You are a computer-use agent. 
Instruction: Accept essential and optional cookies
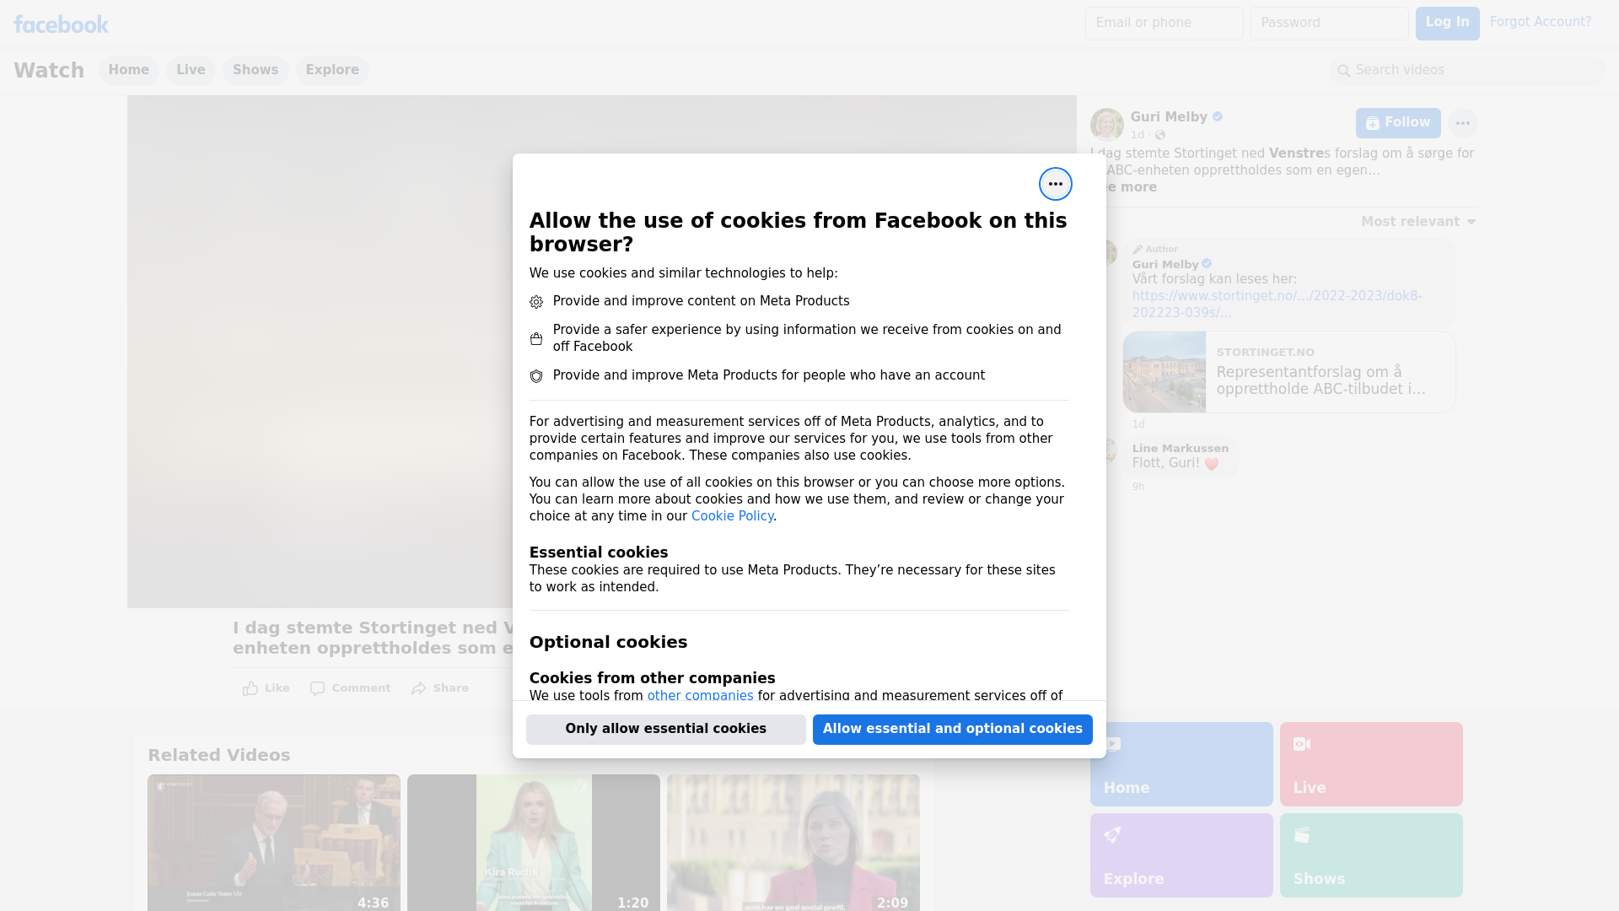tap(953, 730)
